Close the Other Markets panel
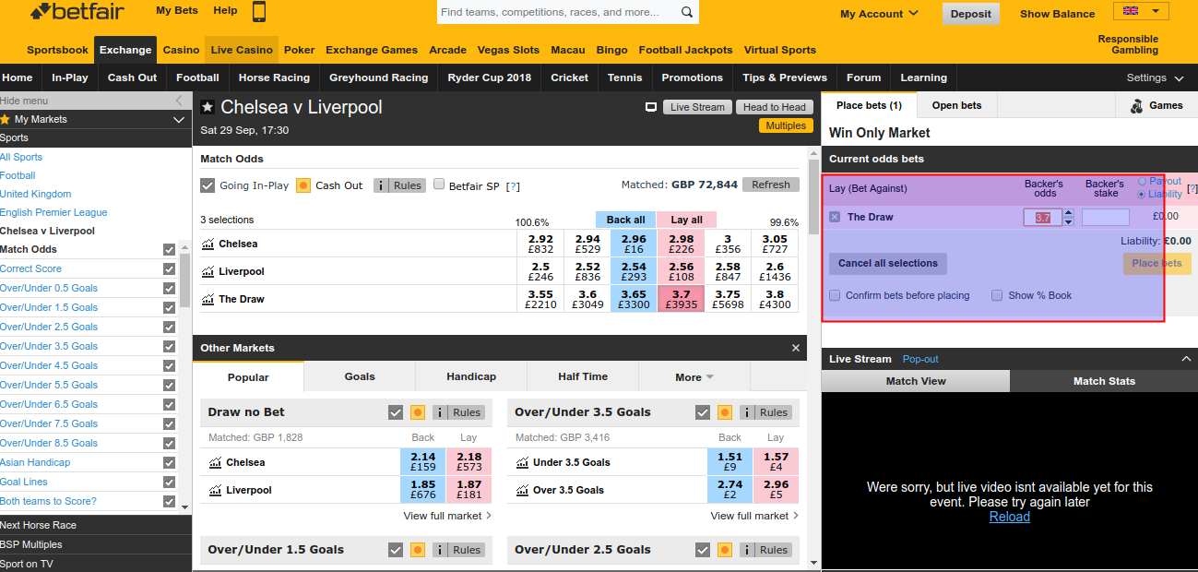The image size is (1198, 572). [x=796, y=348]
